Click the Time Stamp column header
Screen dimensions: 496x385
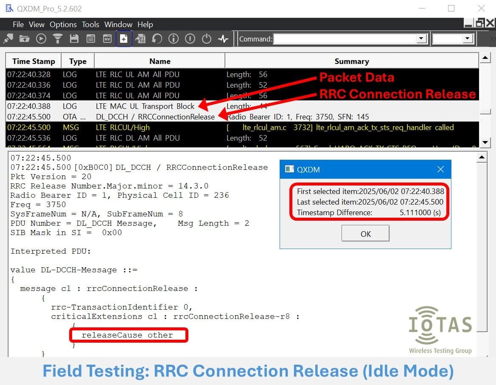34,61
